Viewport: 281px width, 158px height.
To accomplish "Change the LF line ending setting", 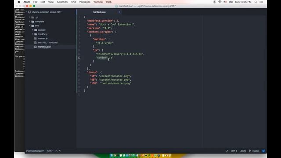I will [227, 151].
